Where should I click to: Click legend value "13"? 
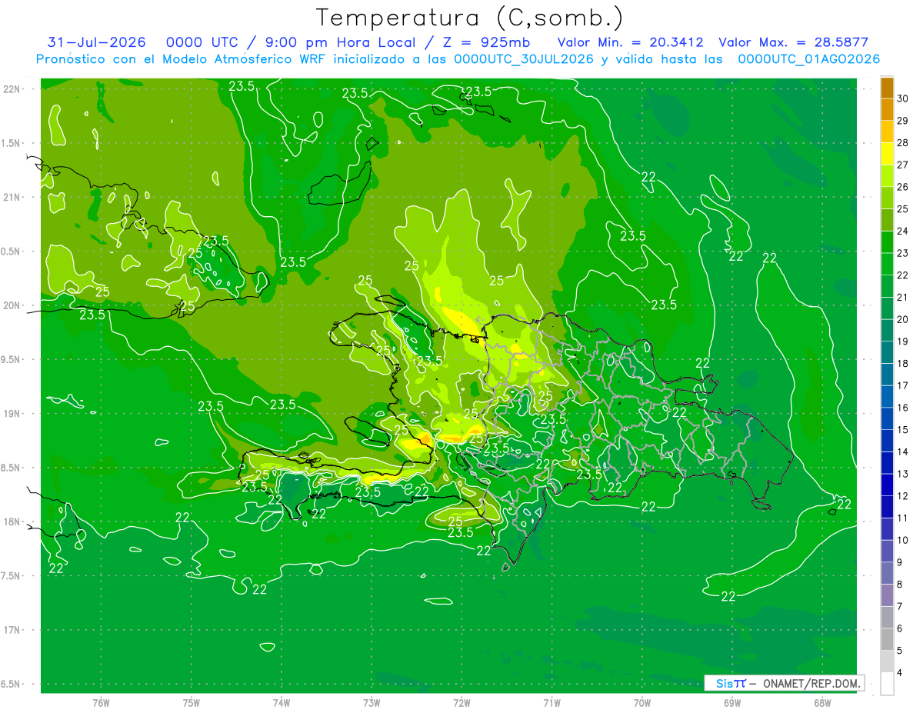pyautogui.click(x=903, y=474)
